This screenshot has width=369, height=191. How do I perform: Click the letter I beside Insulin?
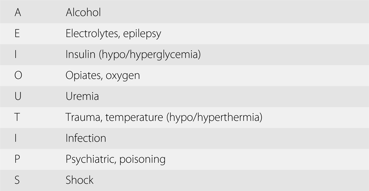(16, 54)
